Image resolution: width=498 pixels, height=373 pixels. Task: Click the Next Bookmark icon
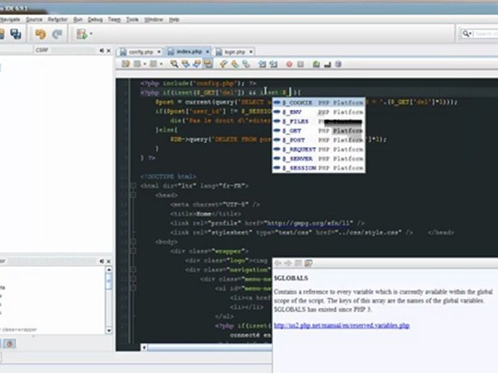pyautogui.click(x=235, y=64)
